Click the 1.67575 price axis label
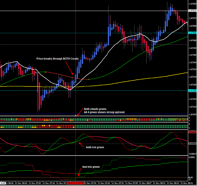Screen dimensions: 197x186 pyautogui.click(x=193, y=18)
